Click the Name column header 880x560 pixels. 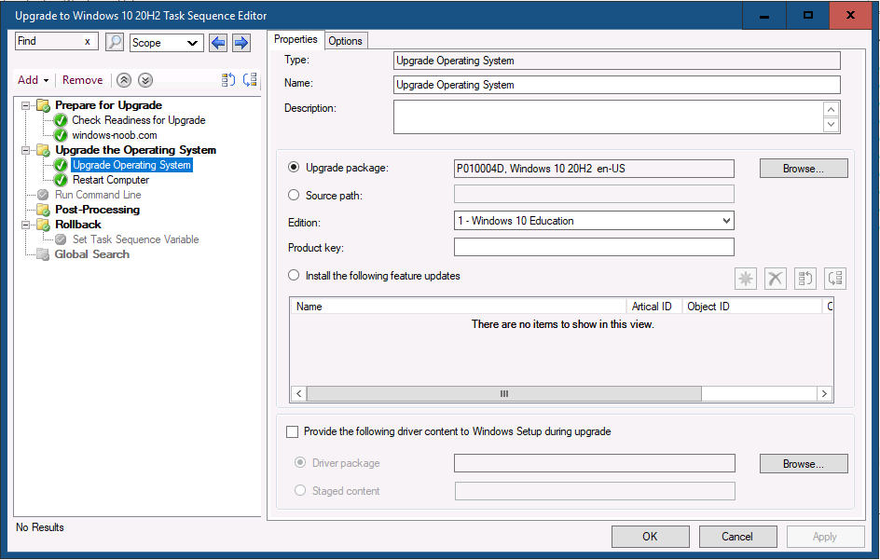click(x=458, y=307)
